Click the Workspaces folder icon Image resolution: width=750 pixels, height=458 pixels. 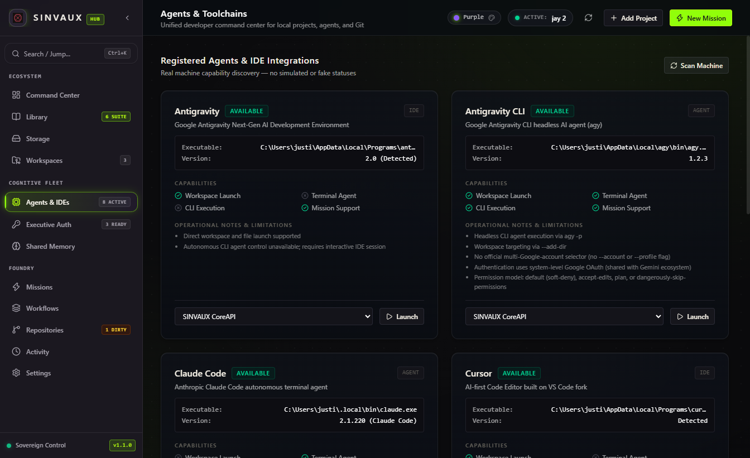(16, 161)
